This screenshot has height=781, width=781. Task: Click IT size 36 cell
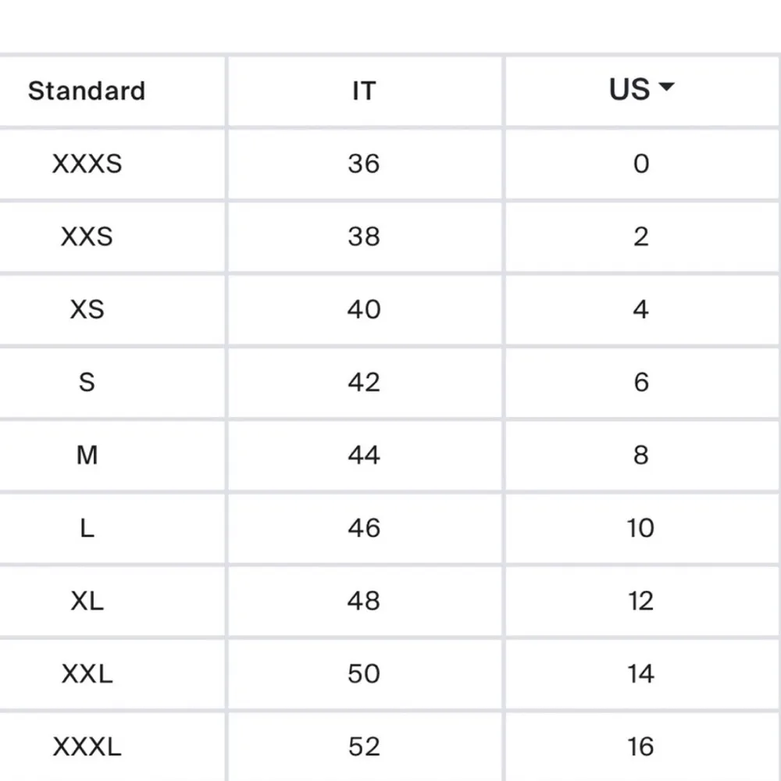(364, 164)
